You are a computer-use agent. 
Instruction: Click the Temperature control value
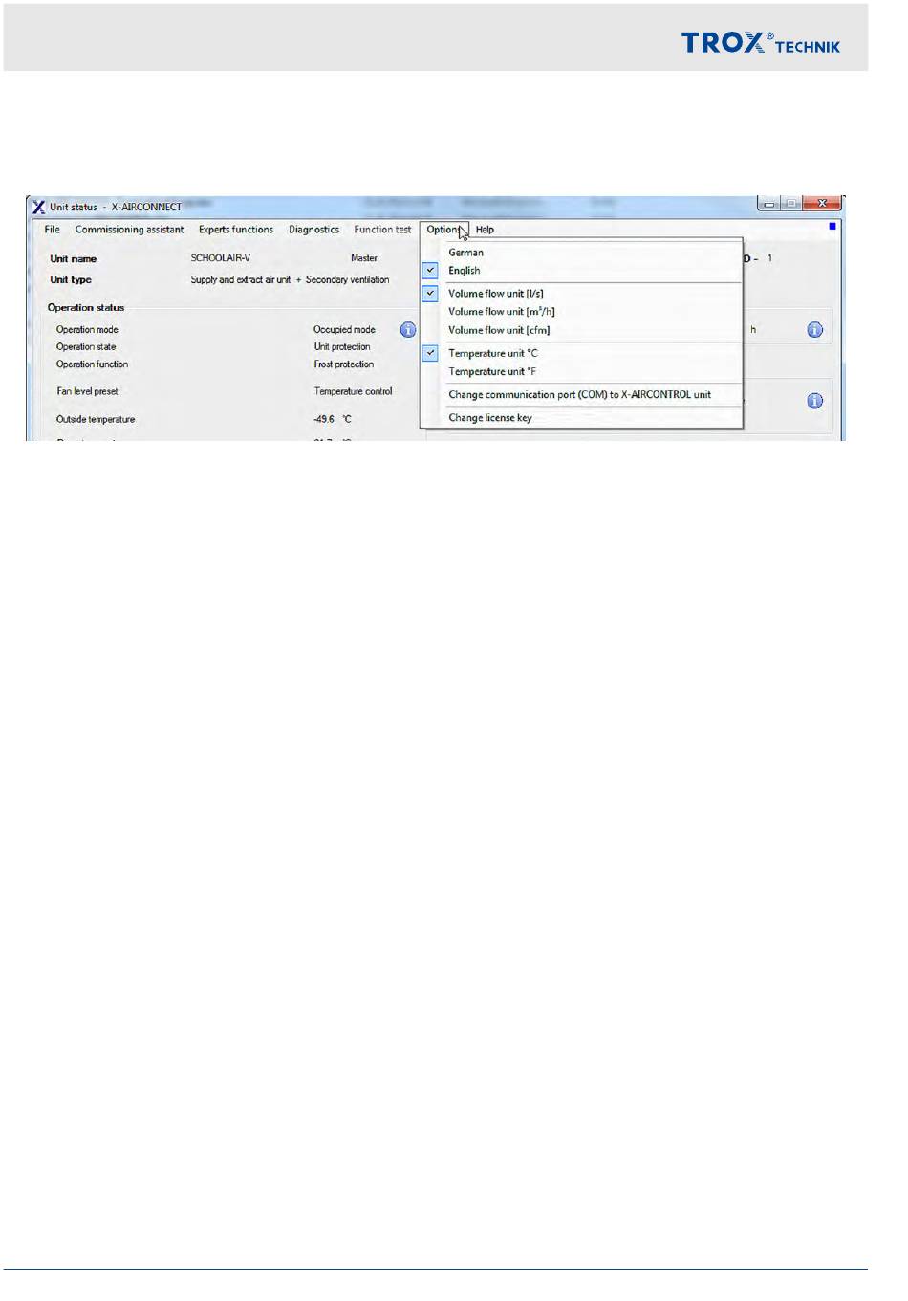point(353,391)
